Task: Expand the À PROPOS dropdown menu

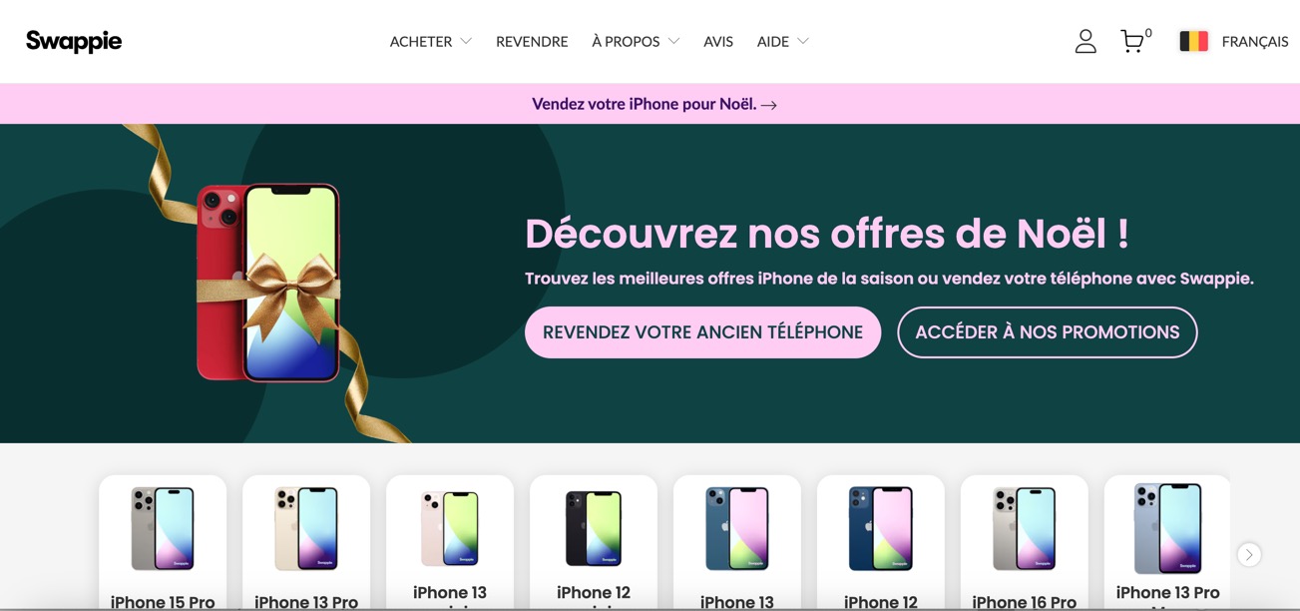Action: [636, 41]
